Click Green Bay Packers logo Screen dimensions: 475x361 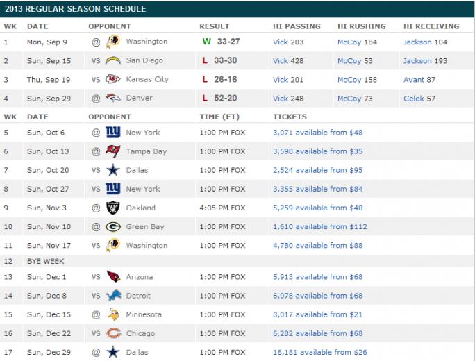click(113, 227)
